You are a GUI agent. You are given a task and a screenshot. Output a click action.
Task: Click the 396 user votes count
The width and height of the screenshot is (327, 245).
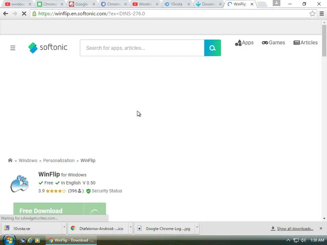(x=76, y=191)
